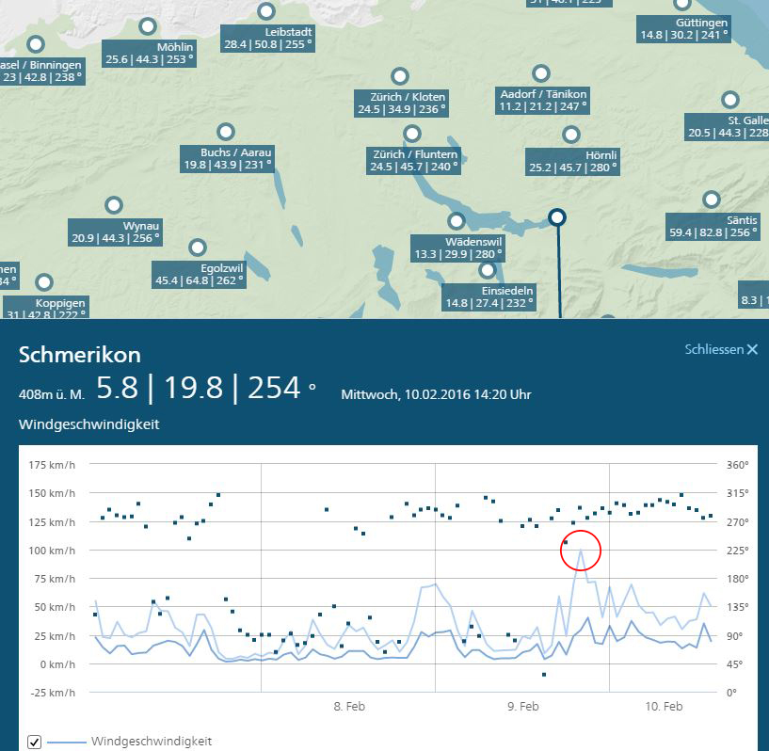Click the Möhlin station marker circle
769x751 pixels.
click(148, 26)
